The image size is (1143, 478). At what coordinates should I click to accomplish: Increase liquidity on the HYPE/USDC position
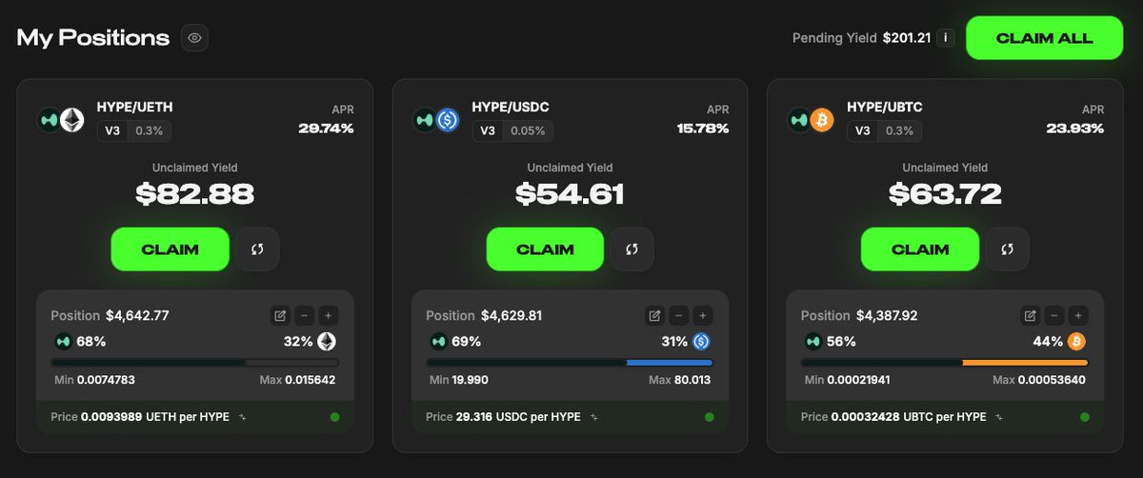pos(701,315)
